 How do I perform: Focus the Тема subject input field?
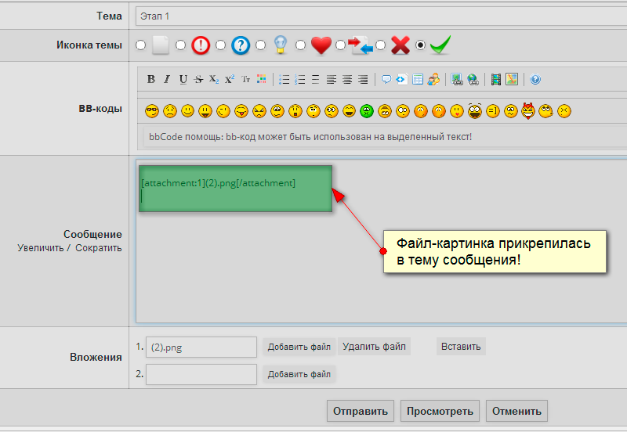[381, 16]
